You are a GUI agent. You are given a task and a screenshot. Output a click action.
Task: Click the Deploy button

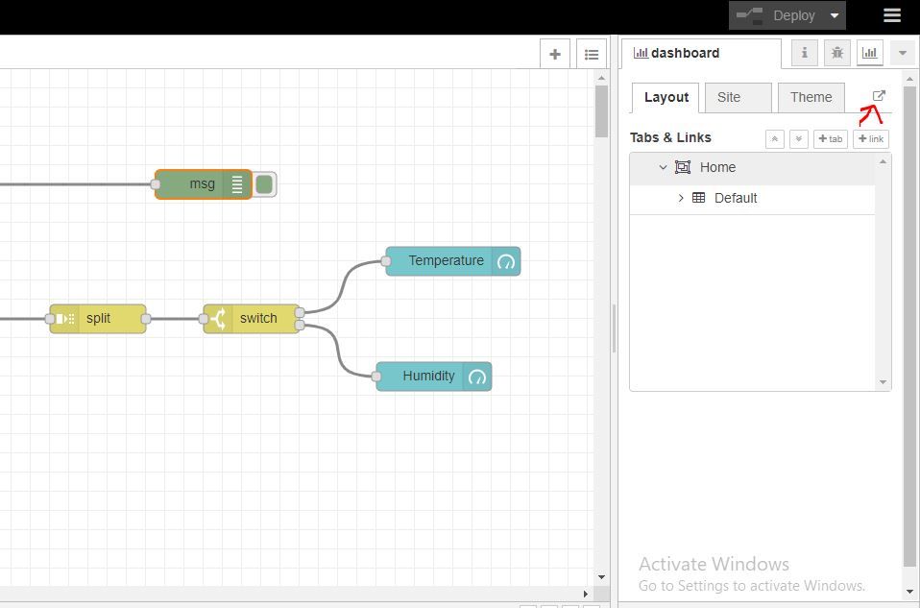coord(776,15)
